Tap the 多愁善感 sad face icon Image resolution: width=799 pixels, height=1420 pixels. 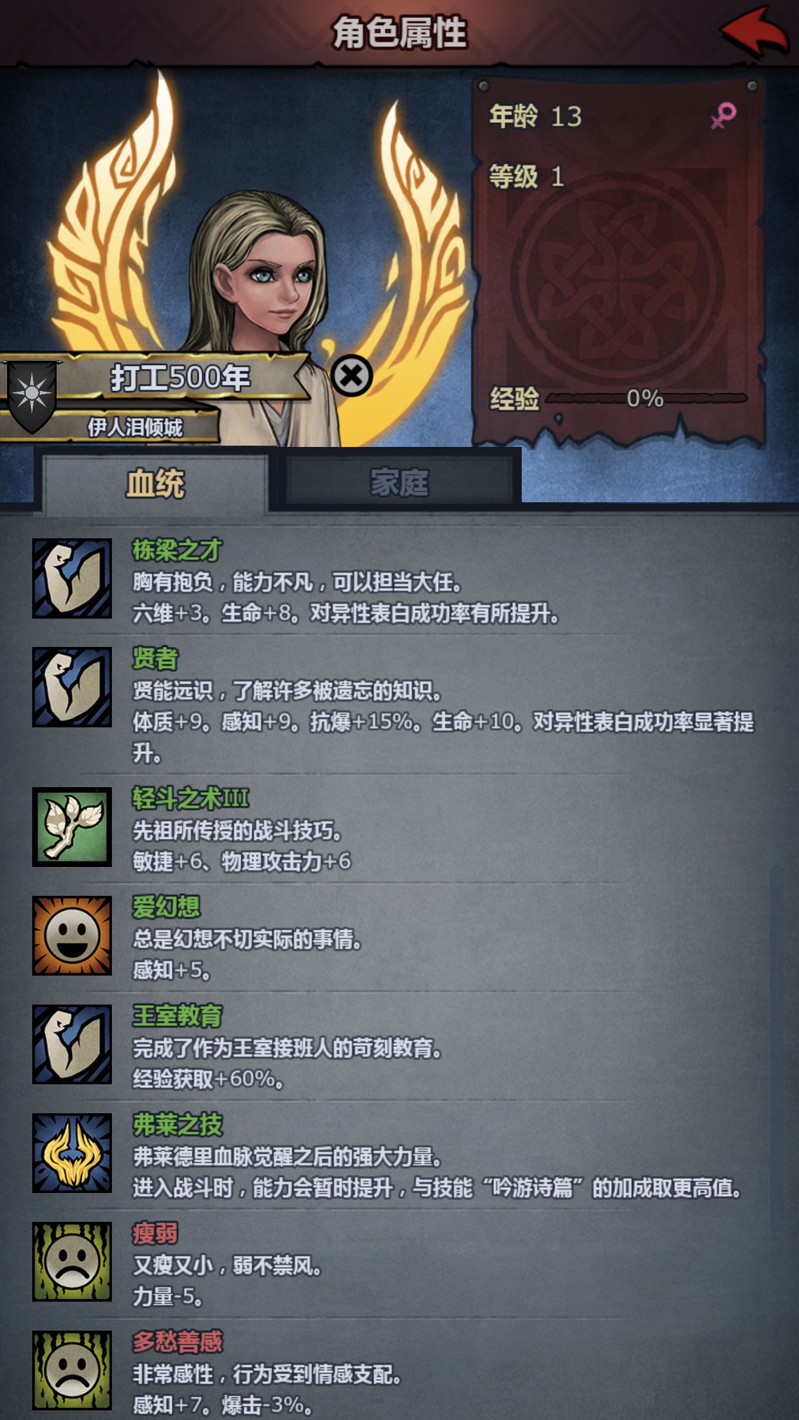72,1370
